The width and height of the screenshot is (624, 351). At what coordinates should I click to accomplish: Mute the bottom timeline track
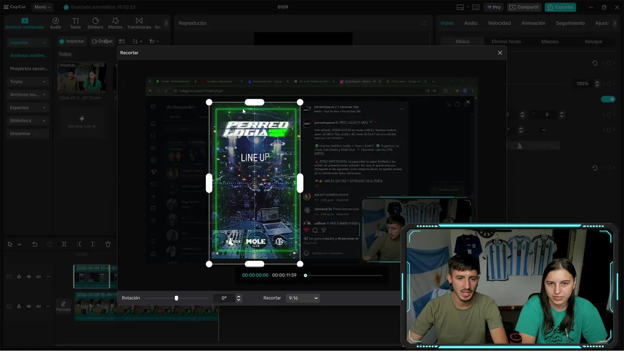click(x=39, y=306)
